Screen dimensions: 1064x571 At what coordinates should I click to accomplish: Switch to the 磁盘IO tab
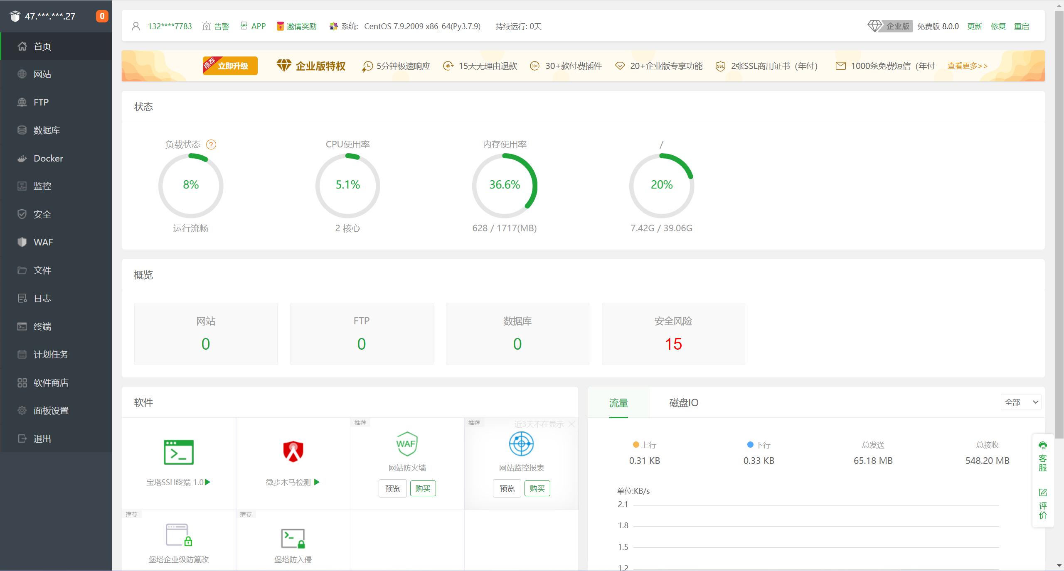pyautogui.click(x=684, y=402)
